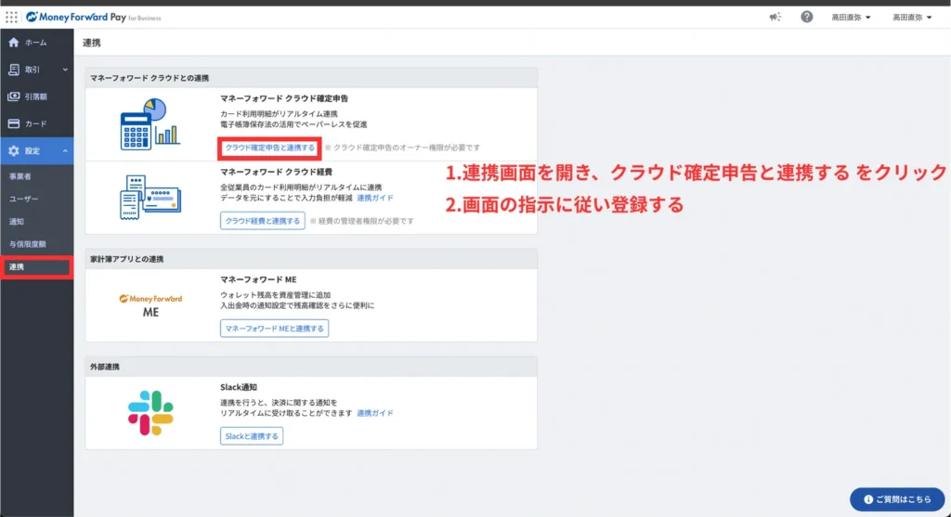This screenshot has width=951, height=517.
Task: Click マネーフォワード クラウド経費 heading
Action: pos(276,172)
